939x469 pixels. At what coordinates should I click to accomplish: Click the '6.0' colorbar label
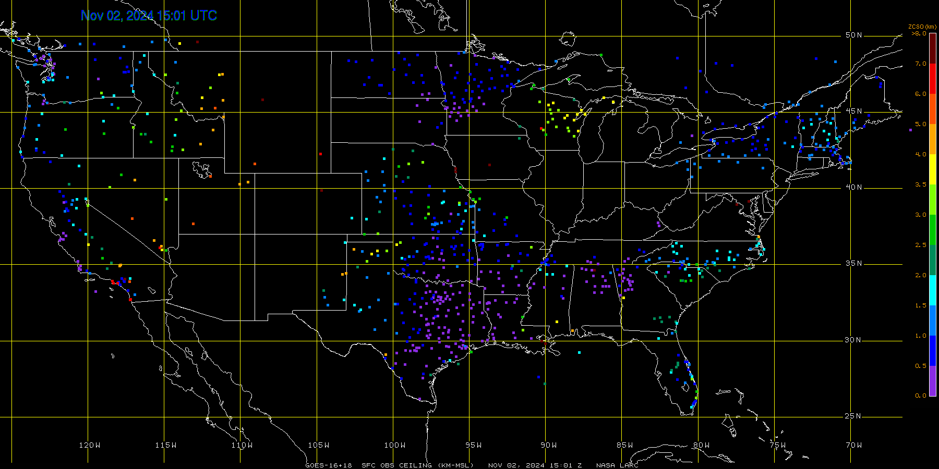pyautogui.click(x=921, y=94)
